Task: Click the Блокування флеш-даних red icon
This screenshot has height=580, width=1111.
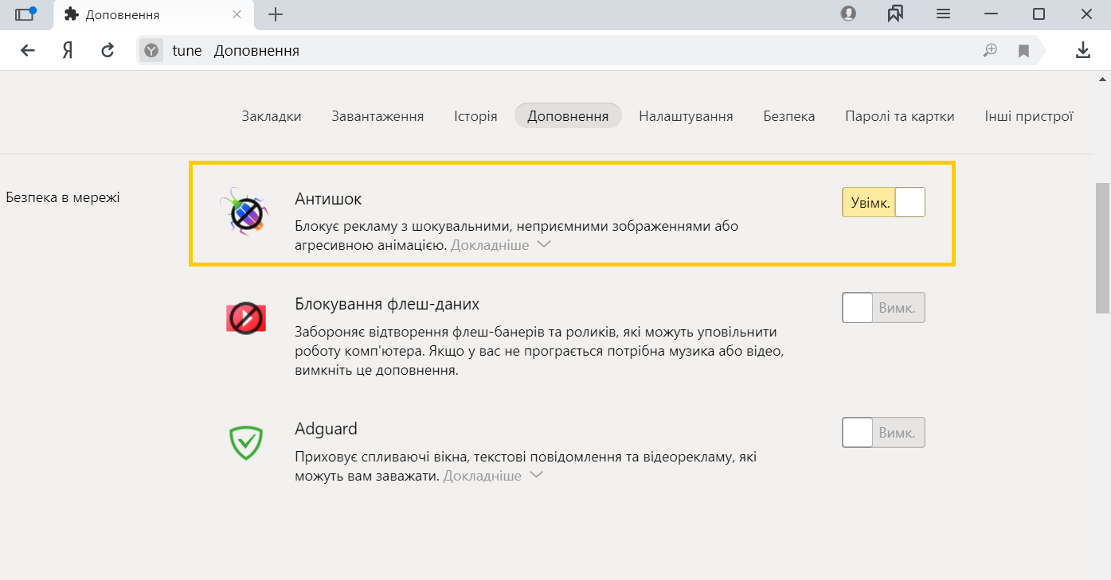Action: [245, 318]
